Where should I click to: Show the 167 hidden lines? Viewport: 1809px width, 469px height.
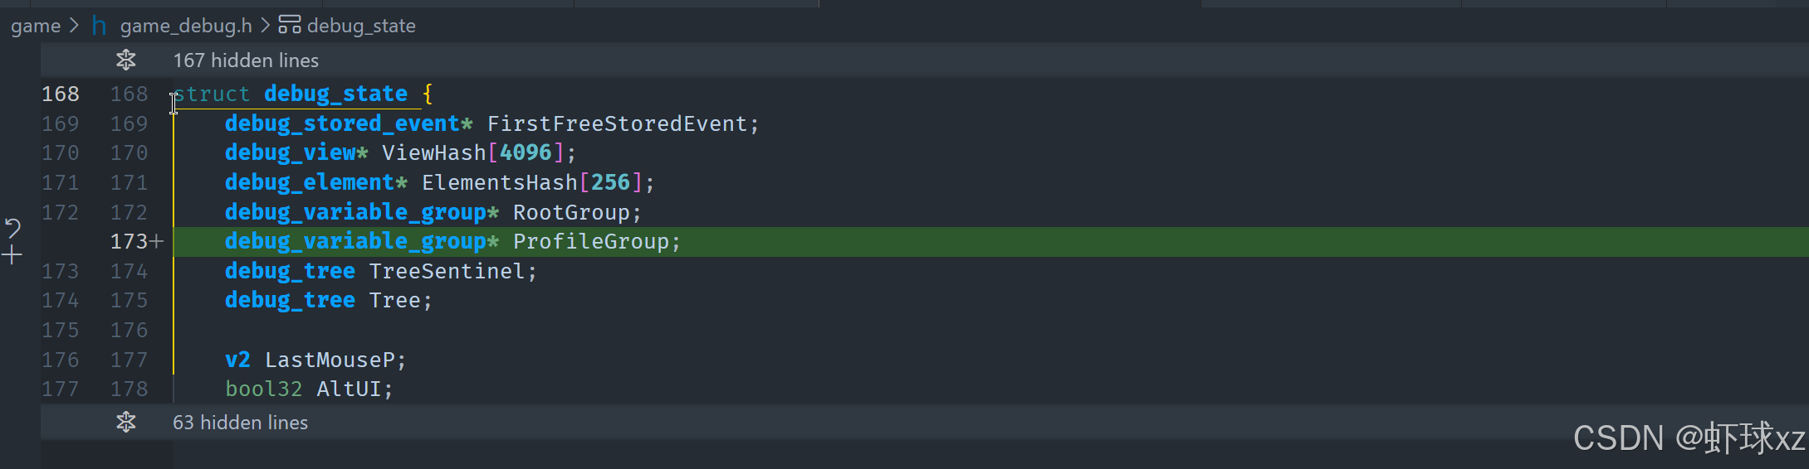(246, 60)
